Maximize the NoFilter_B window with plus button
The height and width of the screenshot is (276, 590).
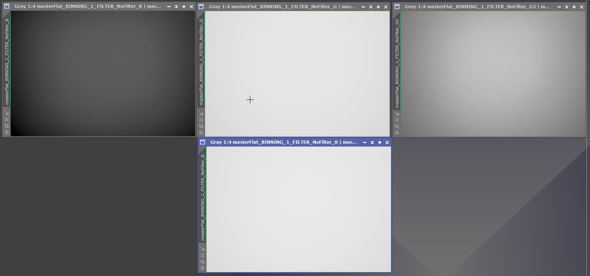[x=380, y=142]
